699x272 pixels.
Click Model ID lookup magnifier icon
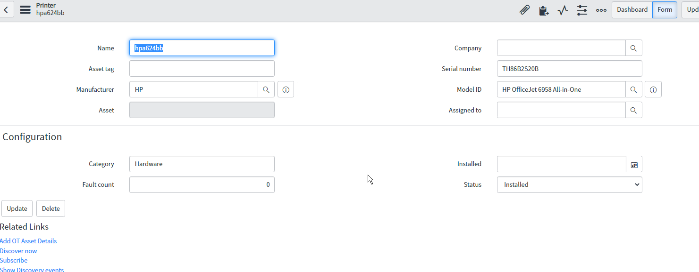(634, 89)
